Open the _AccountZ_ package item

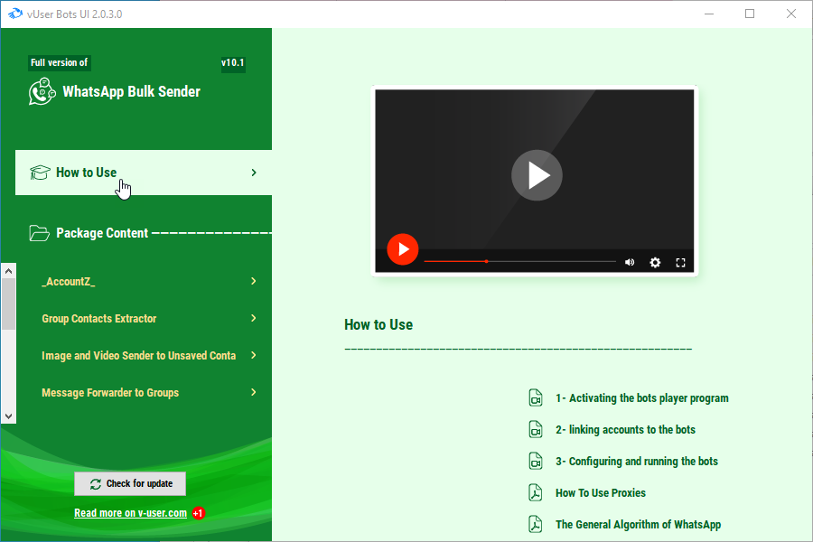(x=69, y=282)
